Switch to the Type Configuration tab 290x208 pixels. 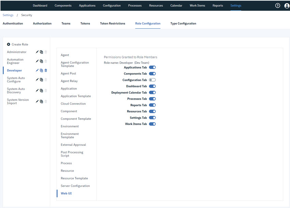[183, 23]
